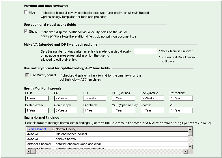
Task: Click the Normal Finding column header
Action: coord(122,129)
